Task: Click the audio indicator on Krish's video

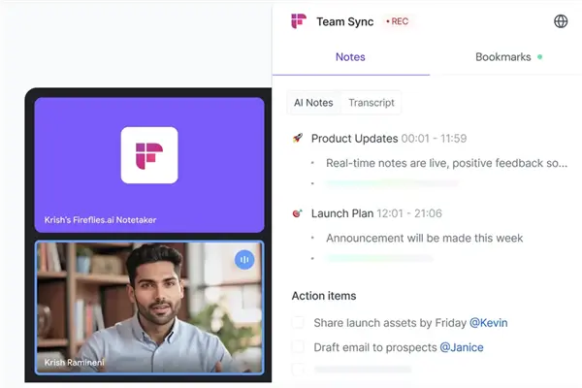Action: pyautogui.click(x=244, y=259)
